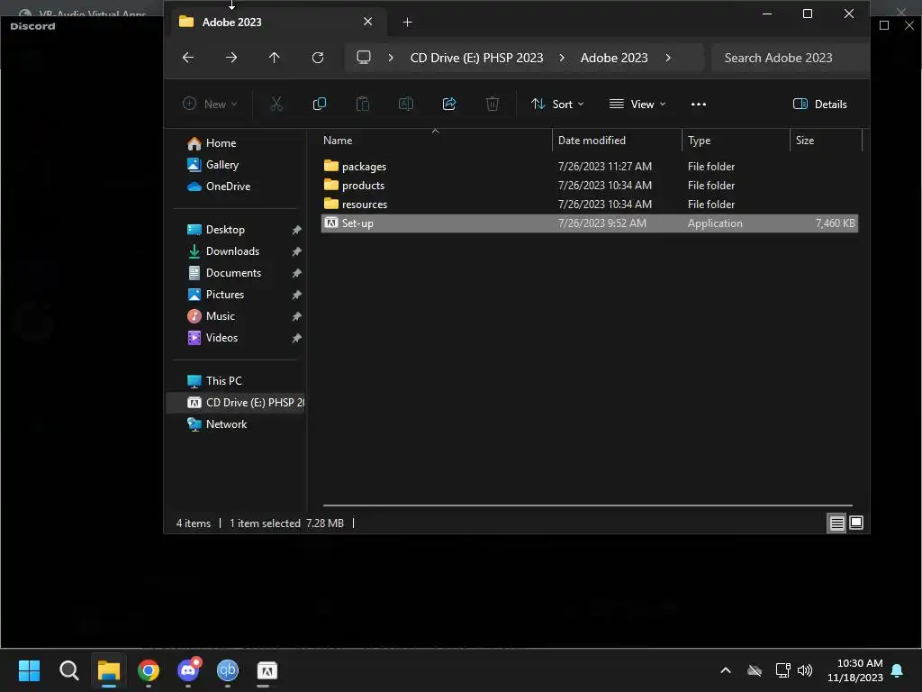Open the Adobe installer taskbar icon
The width and height of the screenshot is (922, 692).
[x=267, y=670]
